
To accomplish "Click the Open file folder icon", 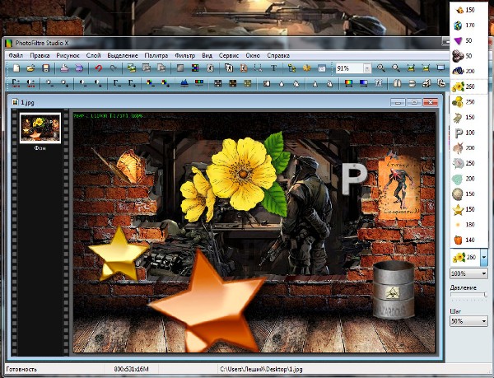I will tap(30, 68).
